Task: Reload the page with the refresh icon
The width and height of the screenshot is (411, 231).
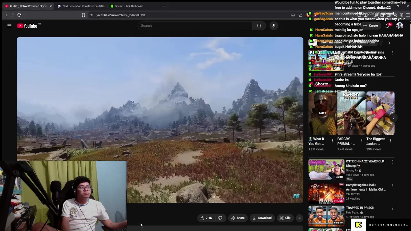Action: coord(19,15)
